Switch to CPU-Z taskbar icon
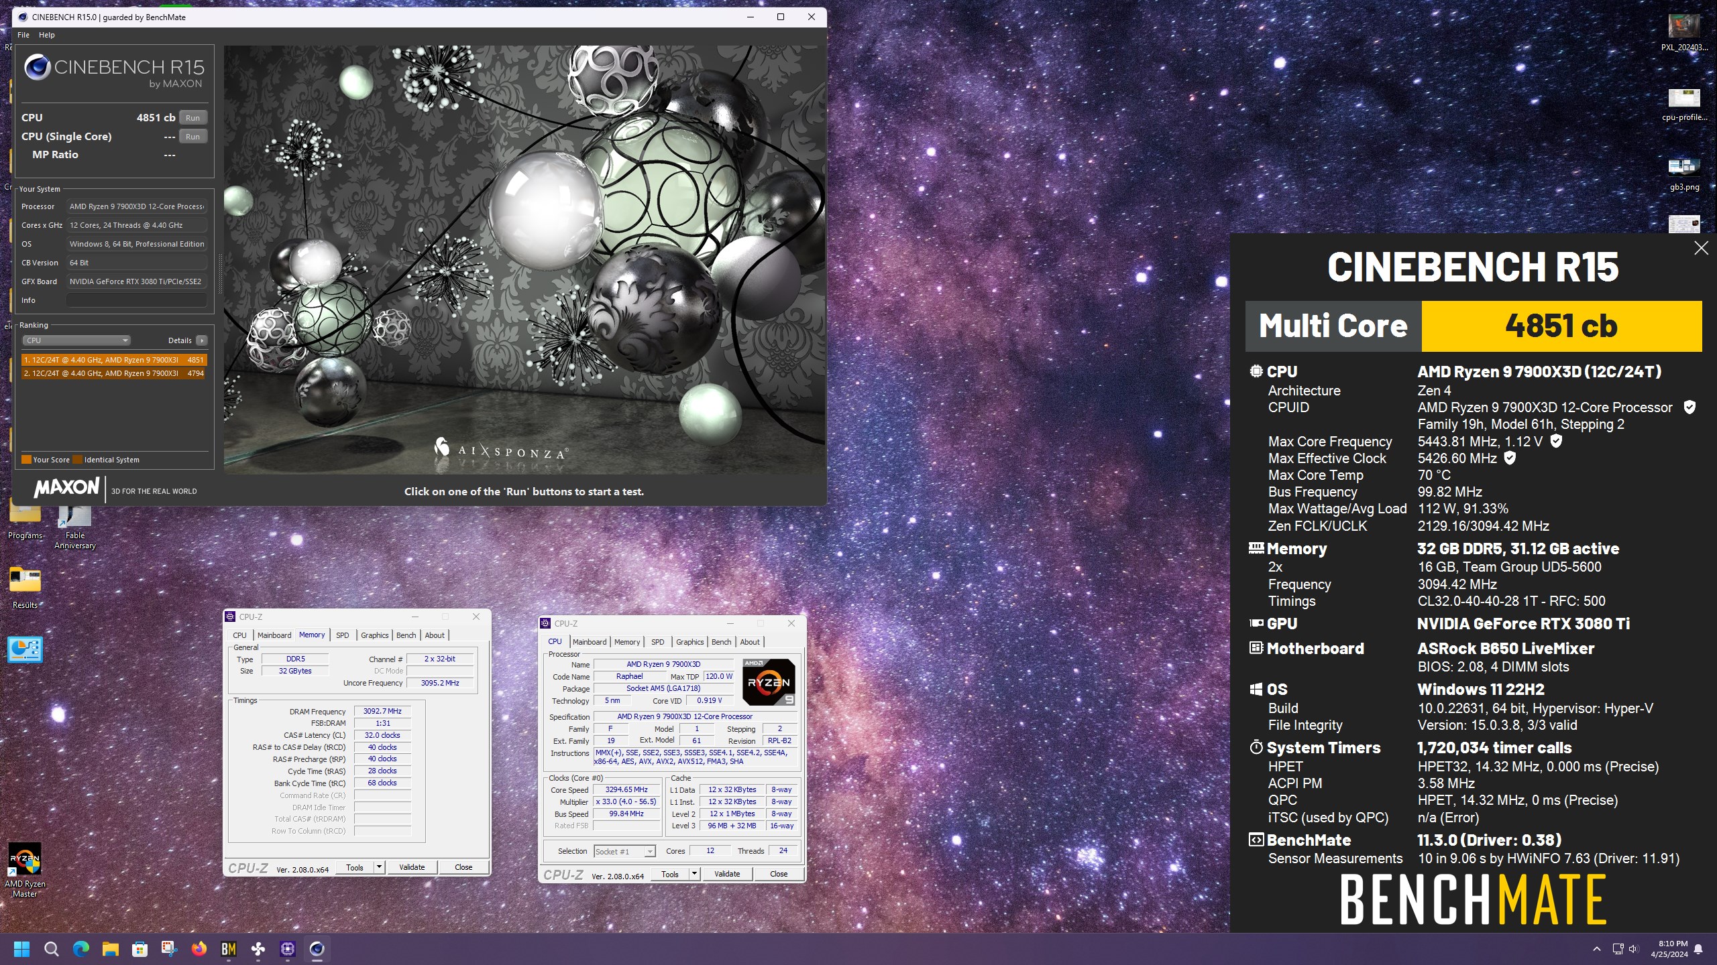This screenshot has width=1717, height=965. [288, 949]
